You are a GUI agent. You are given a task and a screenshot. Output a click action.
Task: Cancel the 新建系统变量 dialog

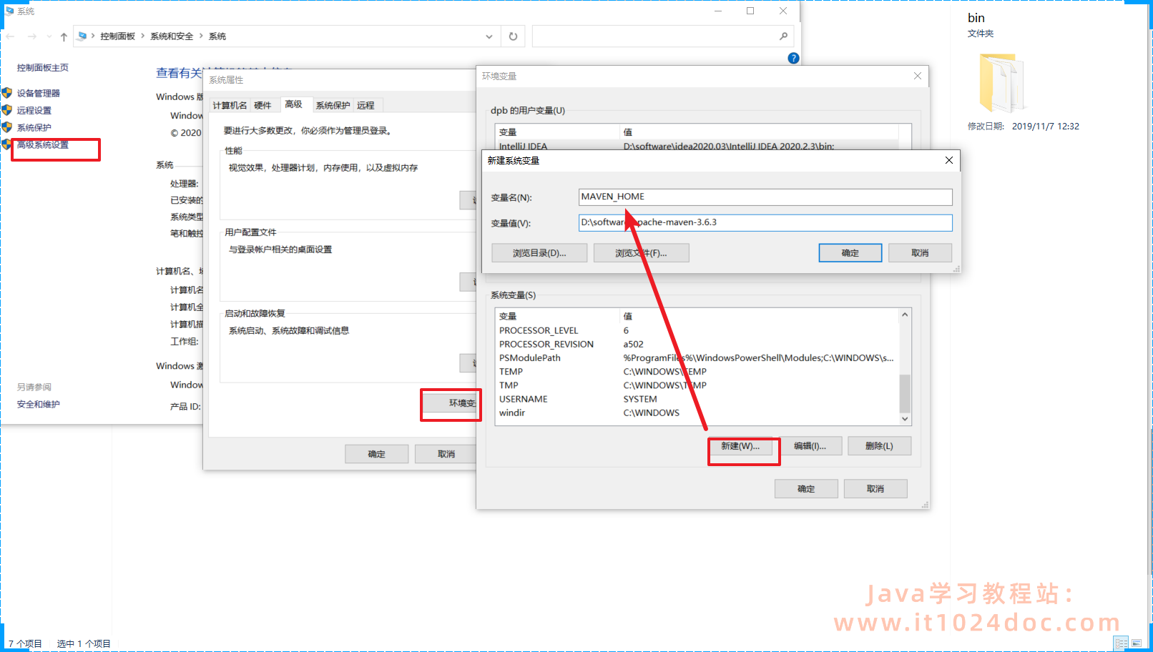[x=920, y=253]
